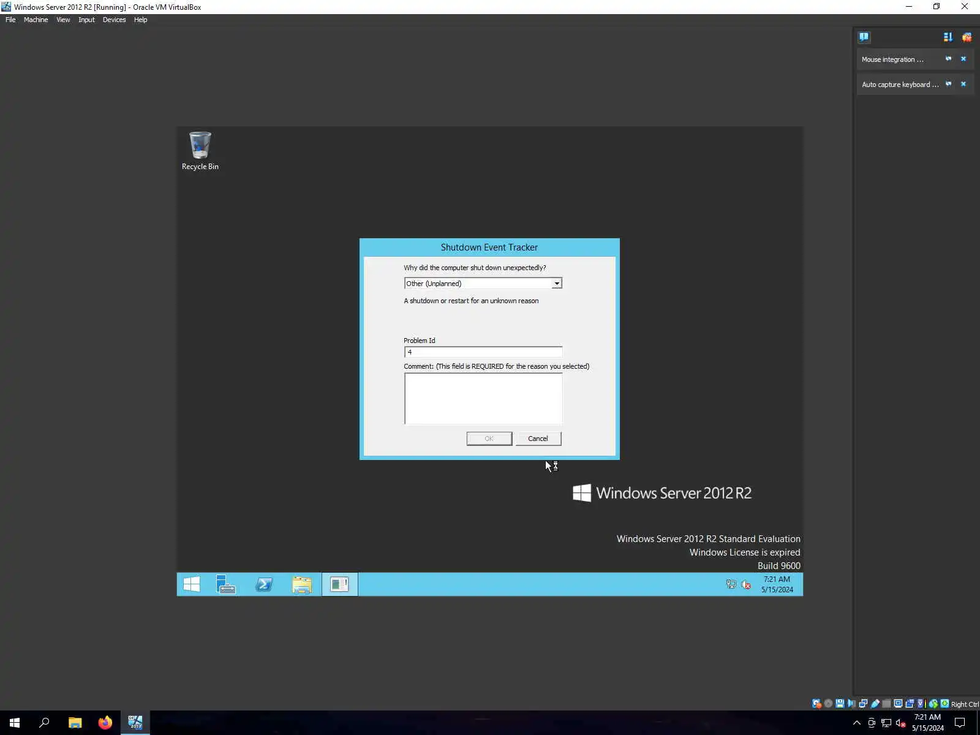Open File Explorer in guest taskbar
The width and height of the screenshot is (980, 735).
[302, 584]
